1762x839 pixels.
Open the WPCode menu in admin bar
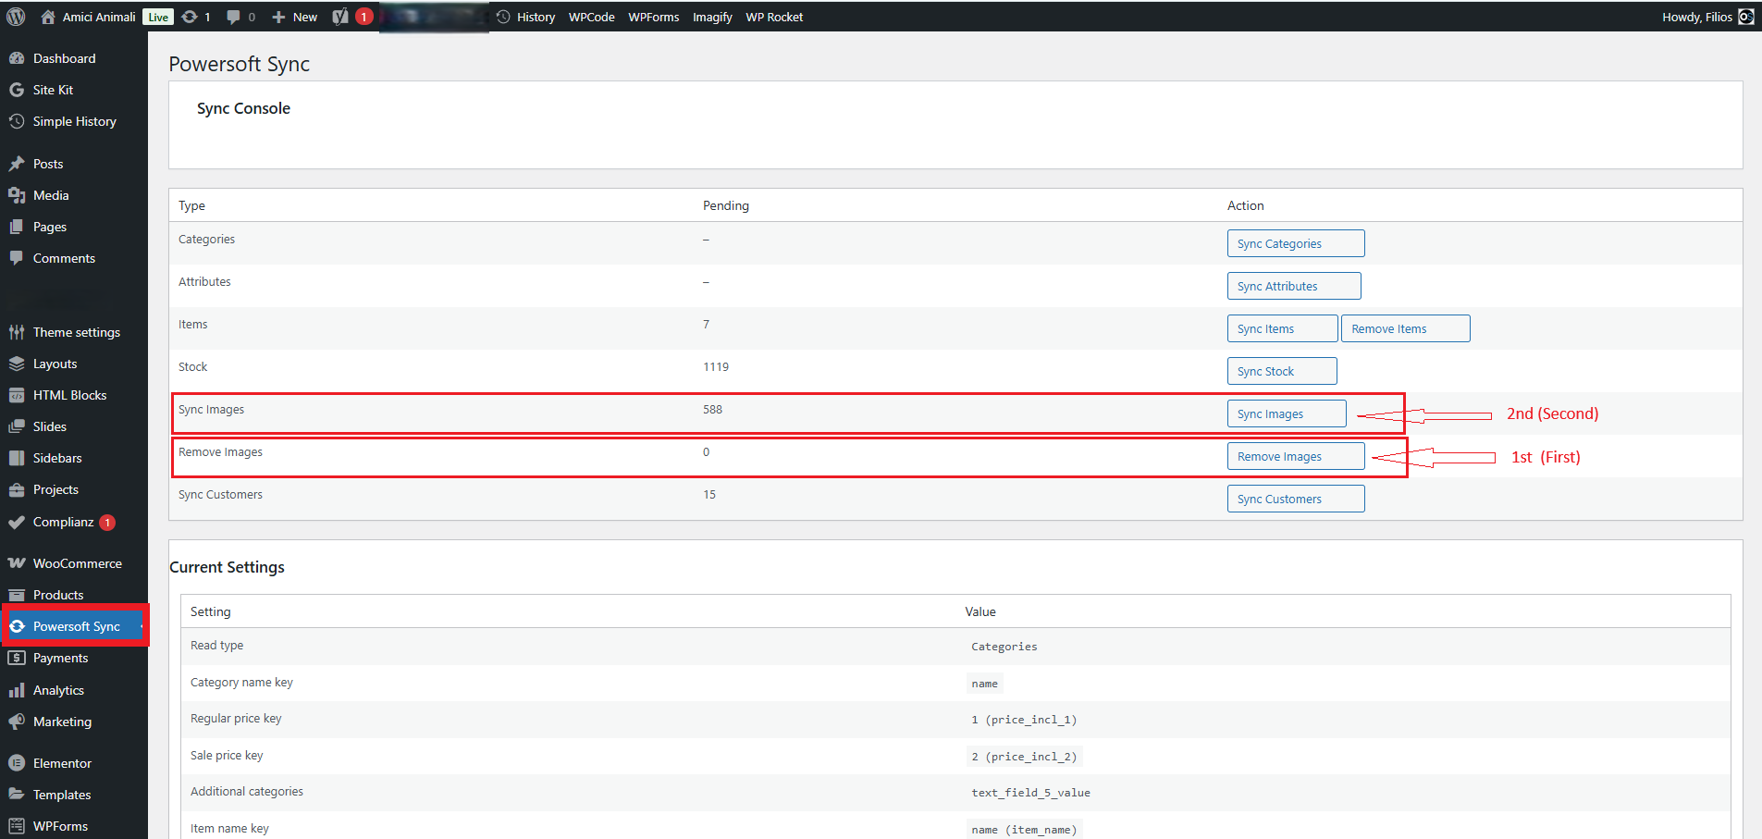pyautogui.click(x=591, y=17)
